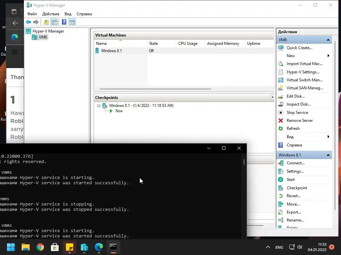Choose Rename action for the VM
Screen dimensions: 341x255
pyautogui.click(x=295, y=220)
